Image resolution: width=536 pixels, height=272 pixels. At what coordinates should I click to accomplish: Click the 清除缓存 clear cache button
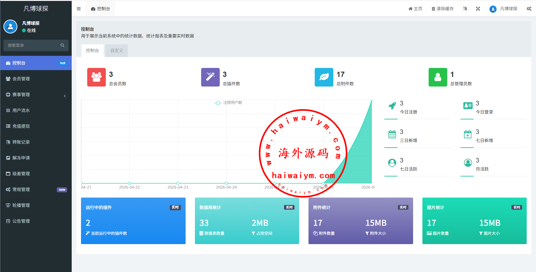pos(443,9)
